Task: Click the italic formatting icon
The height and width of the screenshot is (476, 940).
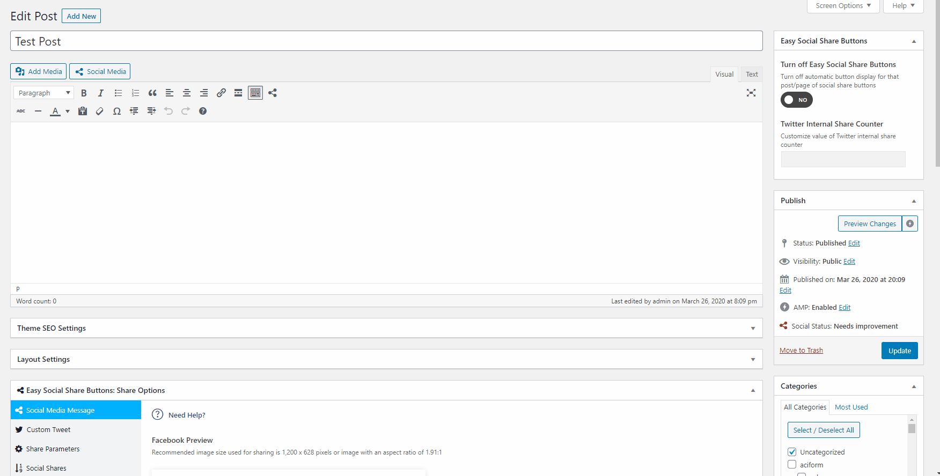Action: [x=101, y=93]
